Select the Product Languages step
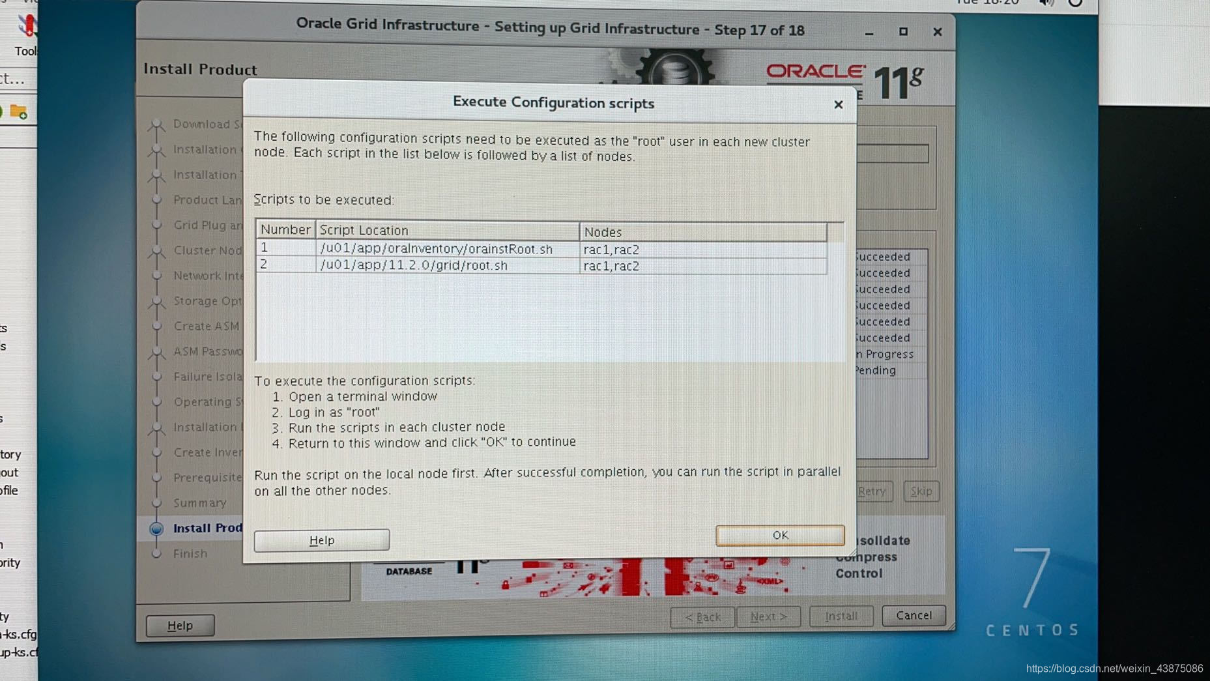The width and height of the screenshot is (1210, 681). click(x=207, y=200)
